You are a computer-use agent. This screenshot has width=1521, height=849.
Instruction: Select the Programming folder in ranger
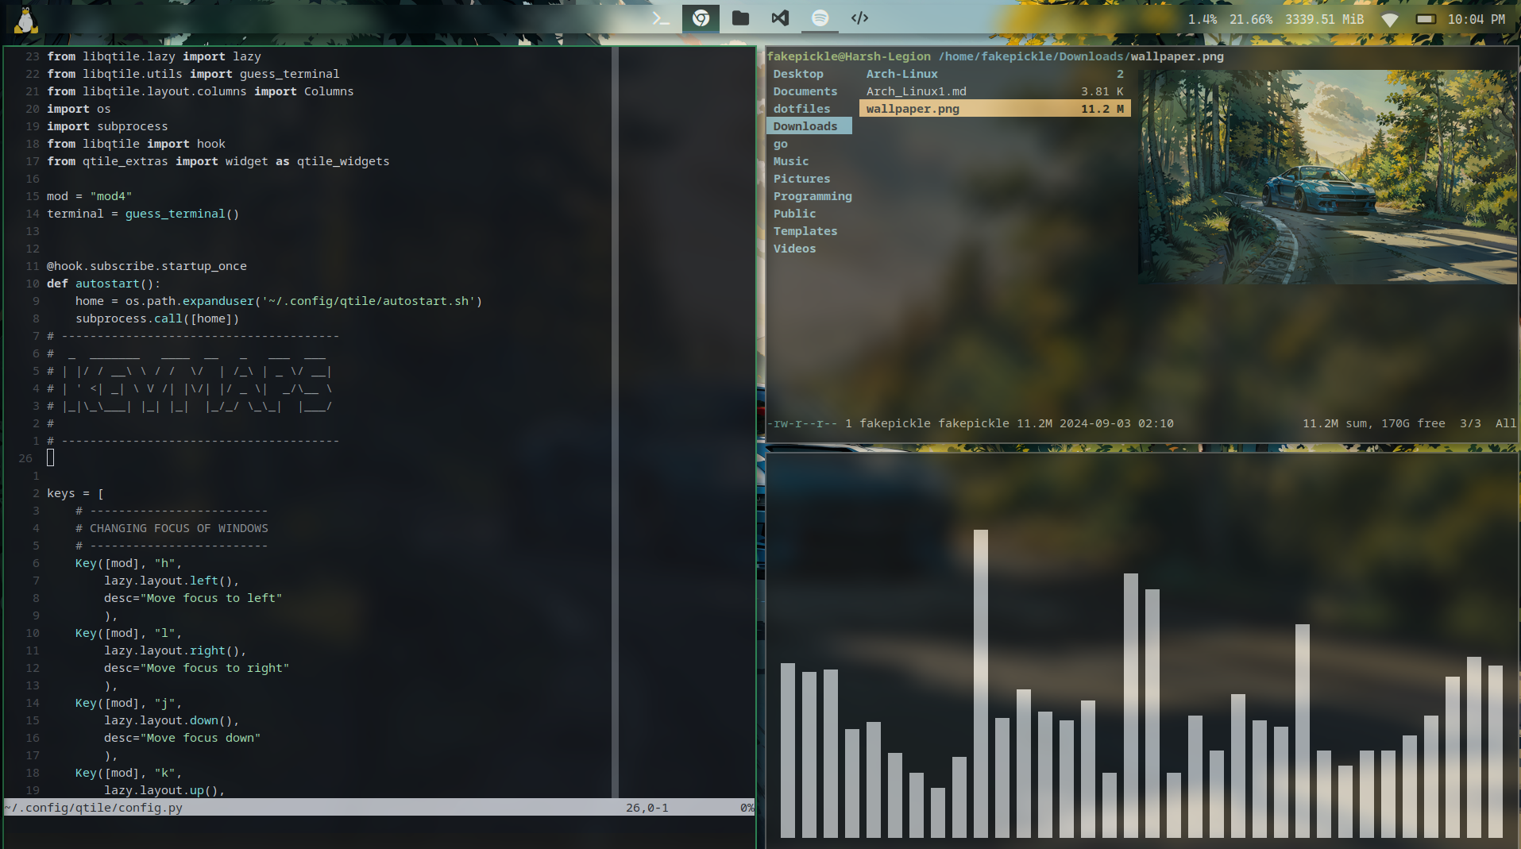click(x=813, y=196)
